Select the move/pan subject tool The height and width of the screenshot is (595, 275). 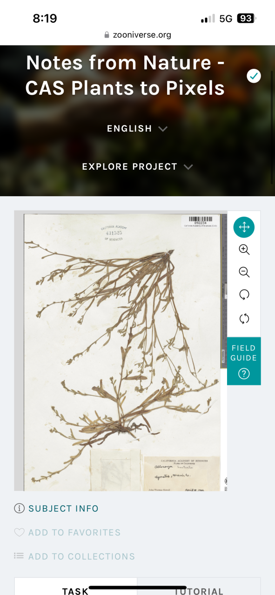coord(244,227)
